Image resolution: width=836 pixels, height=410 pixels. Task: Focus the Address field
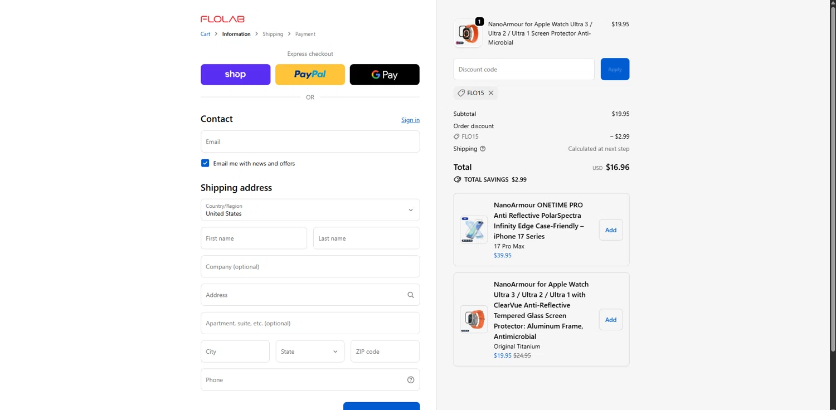(x=310, y=295)
